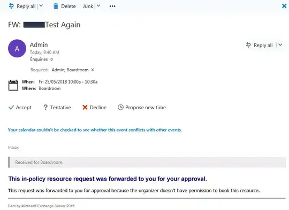Click the Admin sender name
Viewport: 289px width, 210px height.
39,44
